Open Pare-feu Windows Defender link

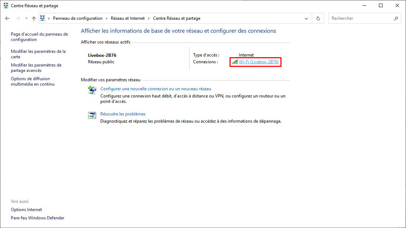tap(38, 218)
